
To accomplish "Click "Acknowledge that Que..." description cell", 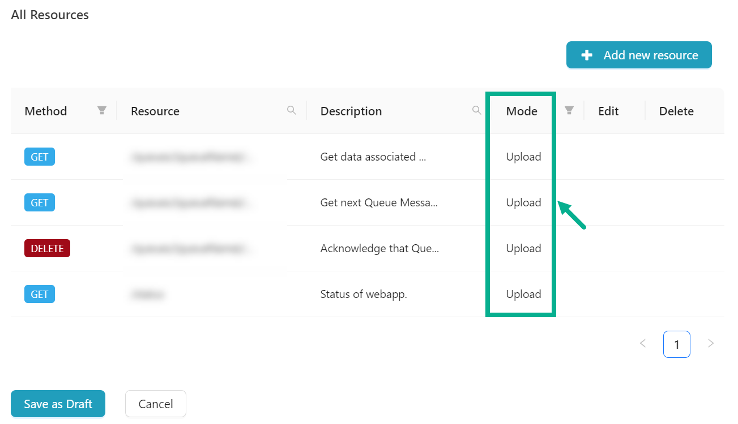I will coord(379,248).
